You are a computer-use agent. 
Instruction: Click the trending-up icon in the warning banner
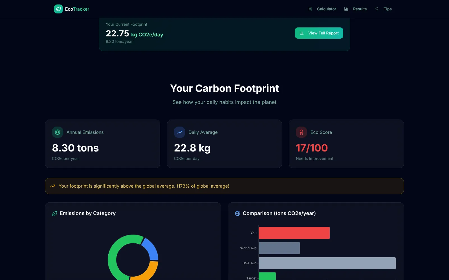(52, 186)
